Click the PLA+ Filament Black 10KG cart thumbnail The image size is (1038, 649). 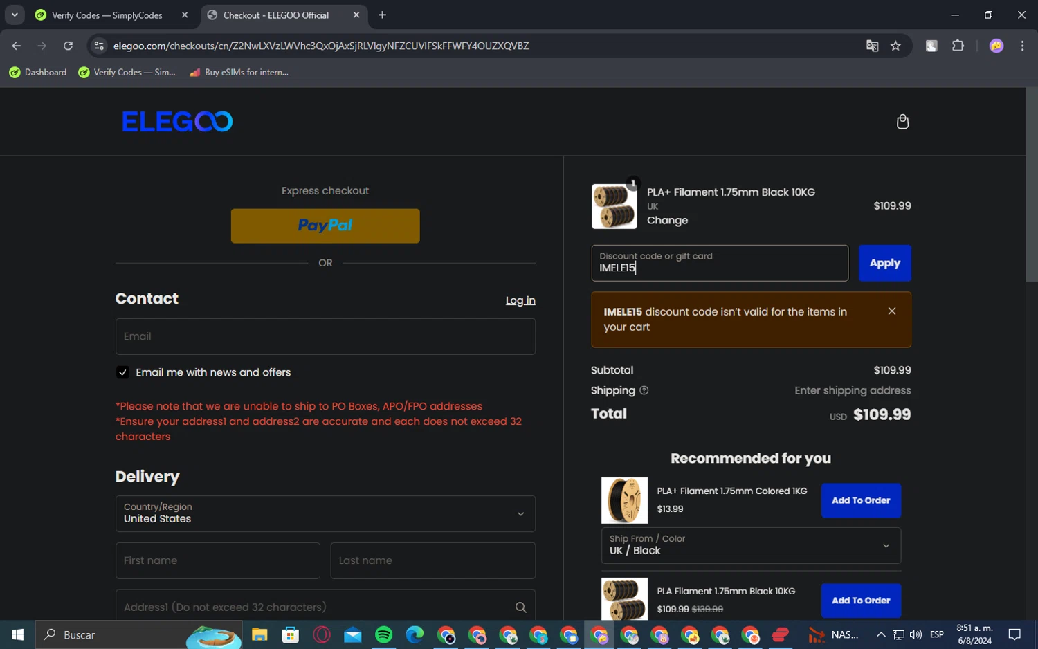[614, 206]
